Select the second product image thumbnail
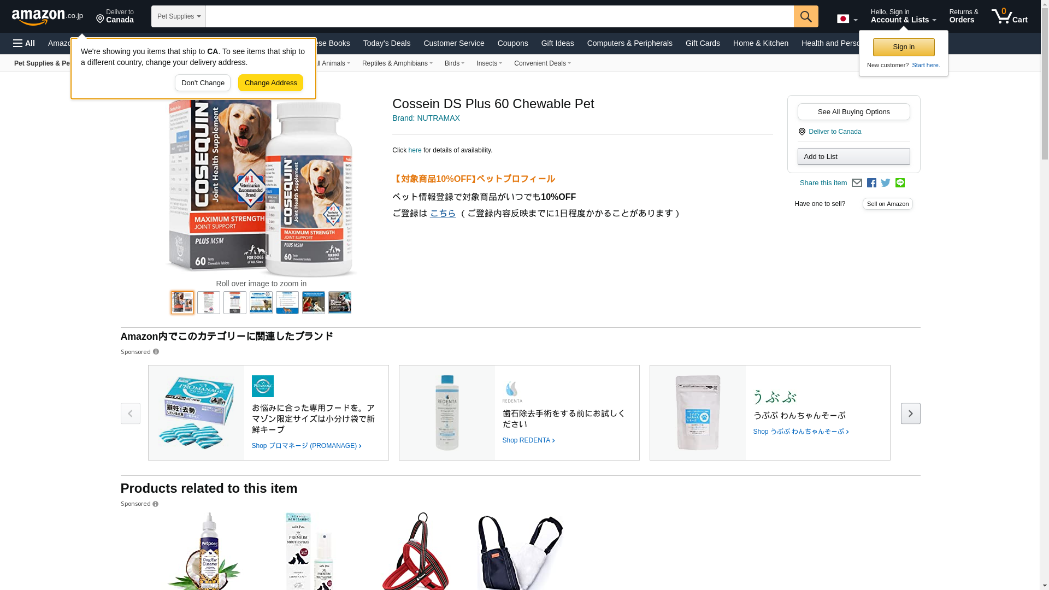This screenshot has height=590, width=1049. click(x=209, y=303)
